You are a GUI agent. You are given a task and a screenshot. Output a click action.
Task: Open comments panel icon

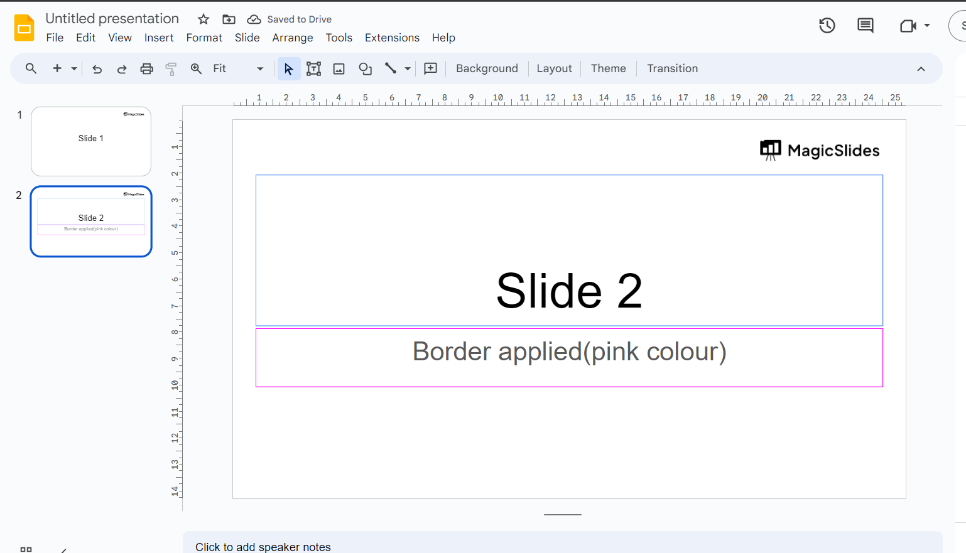[865, 26]
